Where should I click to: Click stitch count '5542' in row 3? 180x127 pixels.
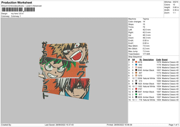click(140, 67)
